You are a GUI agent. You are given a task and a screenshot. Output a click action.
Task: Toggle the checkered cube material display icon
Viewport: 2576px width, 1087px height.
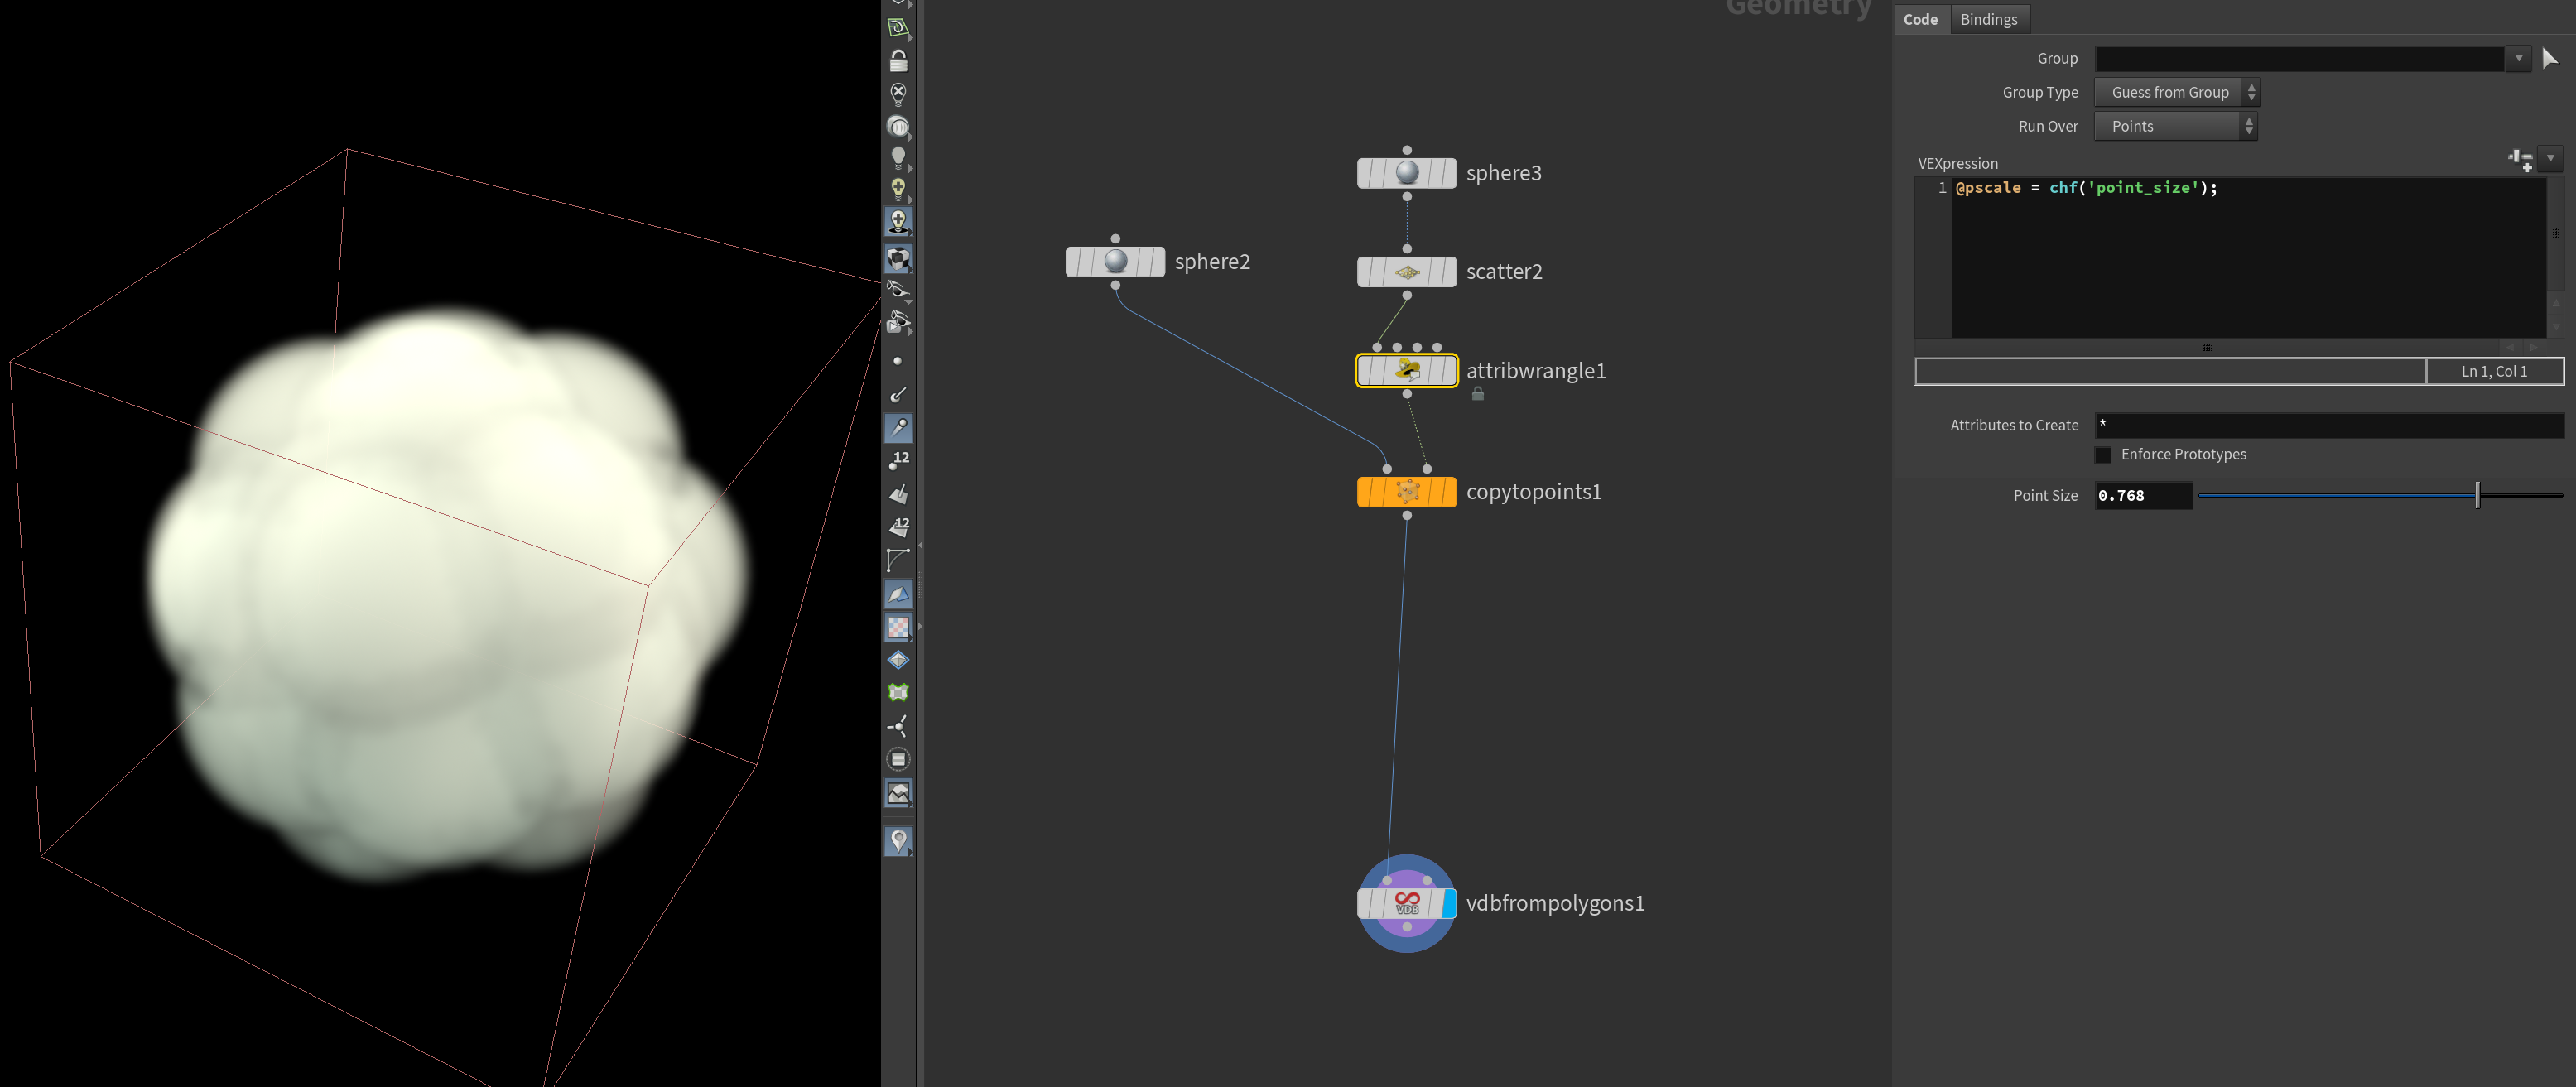click(898, 259)
